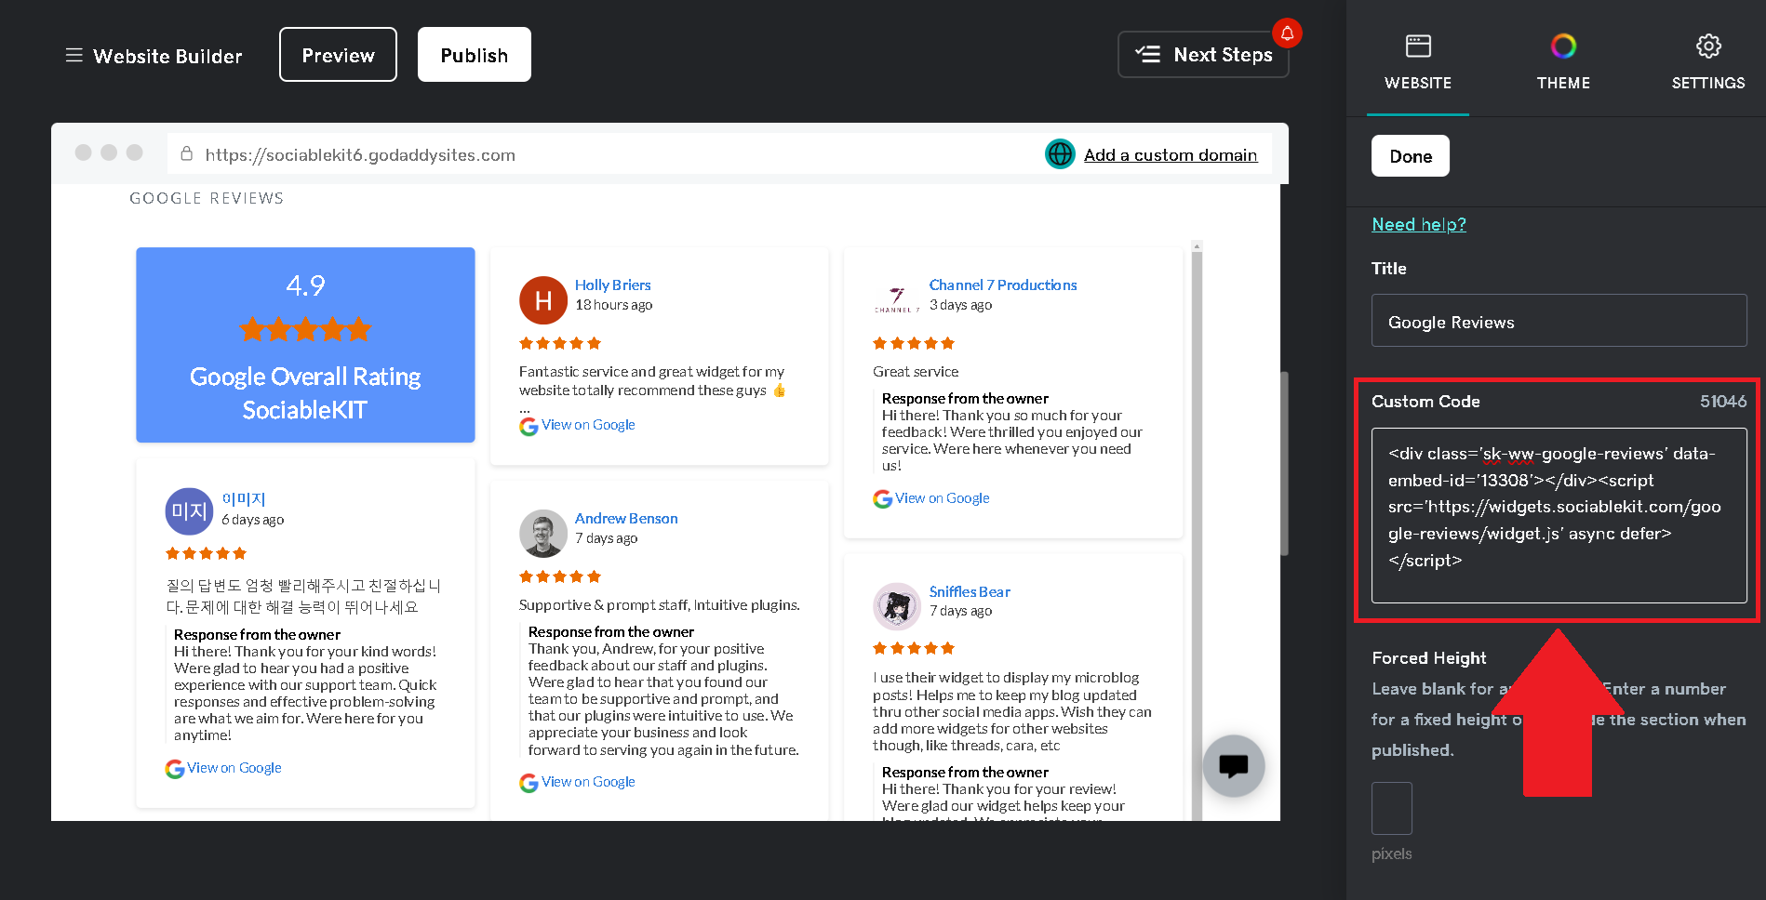The height and width of the screenshot is (900, 1766).
Task: Click the globe icon beside custom domain
Action: (1060, 153)
